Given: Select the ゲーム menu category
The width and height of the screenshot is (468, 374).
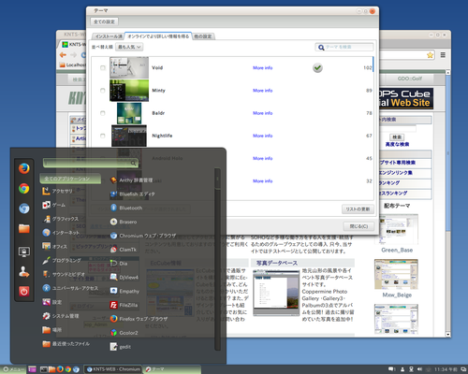Looking at the screenshot, I should [53, 205].
